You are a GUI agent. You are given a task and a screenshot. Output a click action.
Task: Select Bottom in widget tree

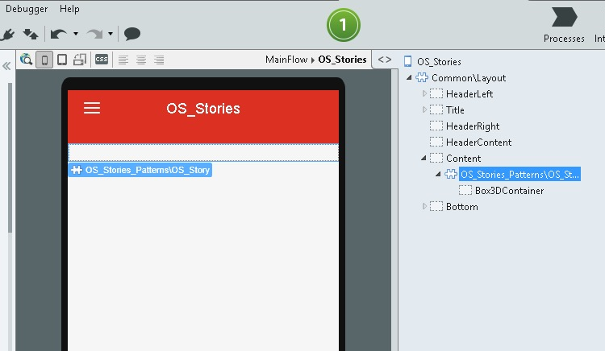coord(462,207)
